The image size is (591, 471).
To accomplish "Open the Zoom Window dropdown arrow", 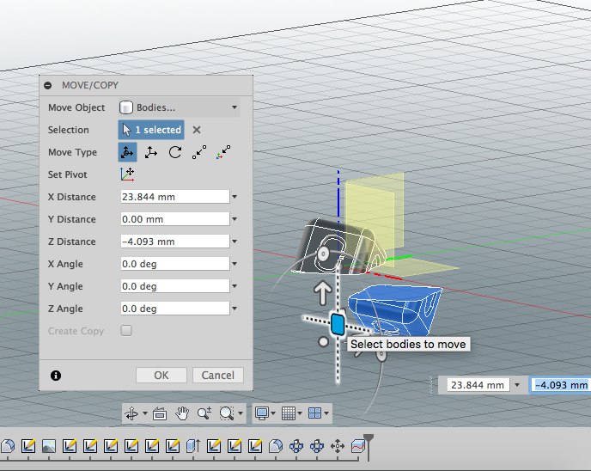I will [241, 413].
